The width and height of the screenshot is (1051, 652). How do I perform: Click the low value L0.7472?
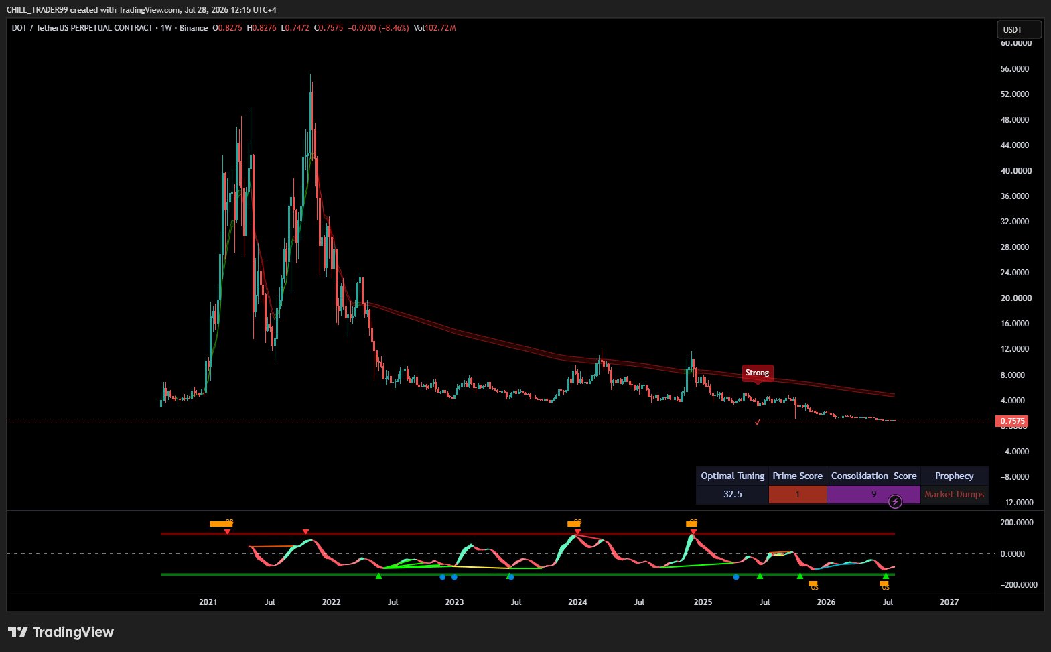(295, 28)
